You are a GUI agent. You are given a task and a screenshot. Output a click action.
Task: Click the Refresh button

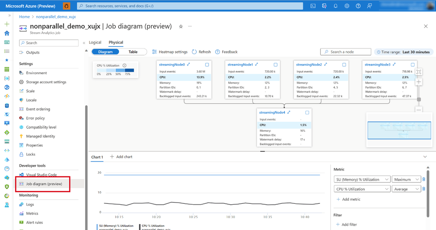click(201, 52)
